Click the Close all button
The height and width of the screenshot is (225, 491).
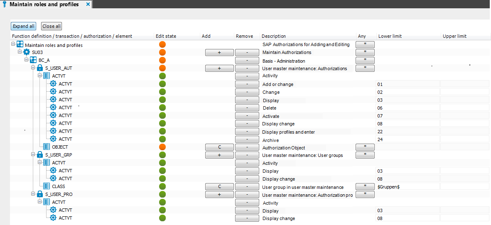(x=52, y=26)
